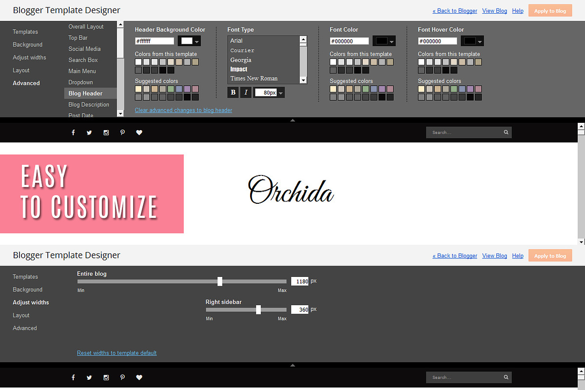Click up arrow of the Font Type list scrollbar
This screenshot has height=390, width=585.
click(303, 39)
